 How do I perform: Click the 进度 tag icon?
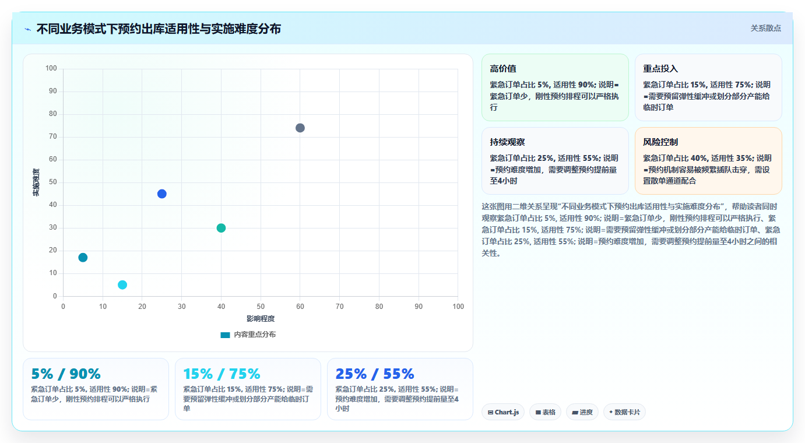click(x=575, y=412)
